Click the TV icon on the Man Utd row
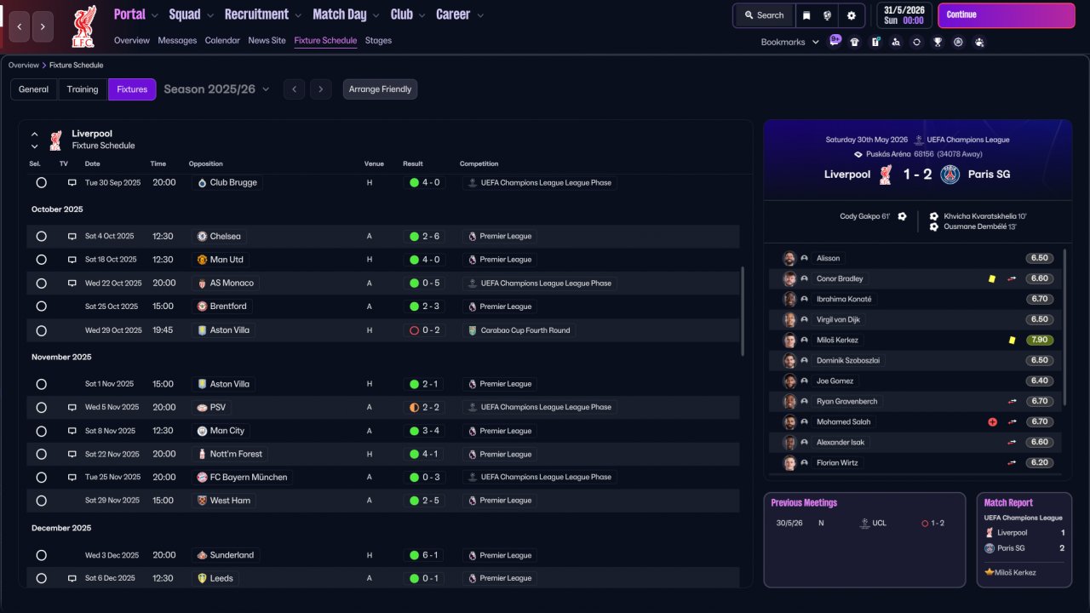Image resolution: width=1090 pixels, height=613 pixels. coord(72,260)
